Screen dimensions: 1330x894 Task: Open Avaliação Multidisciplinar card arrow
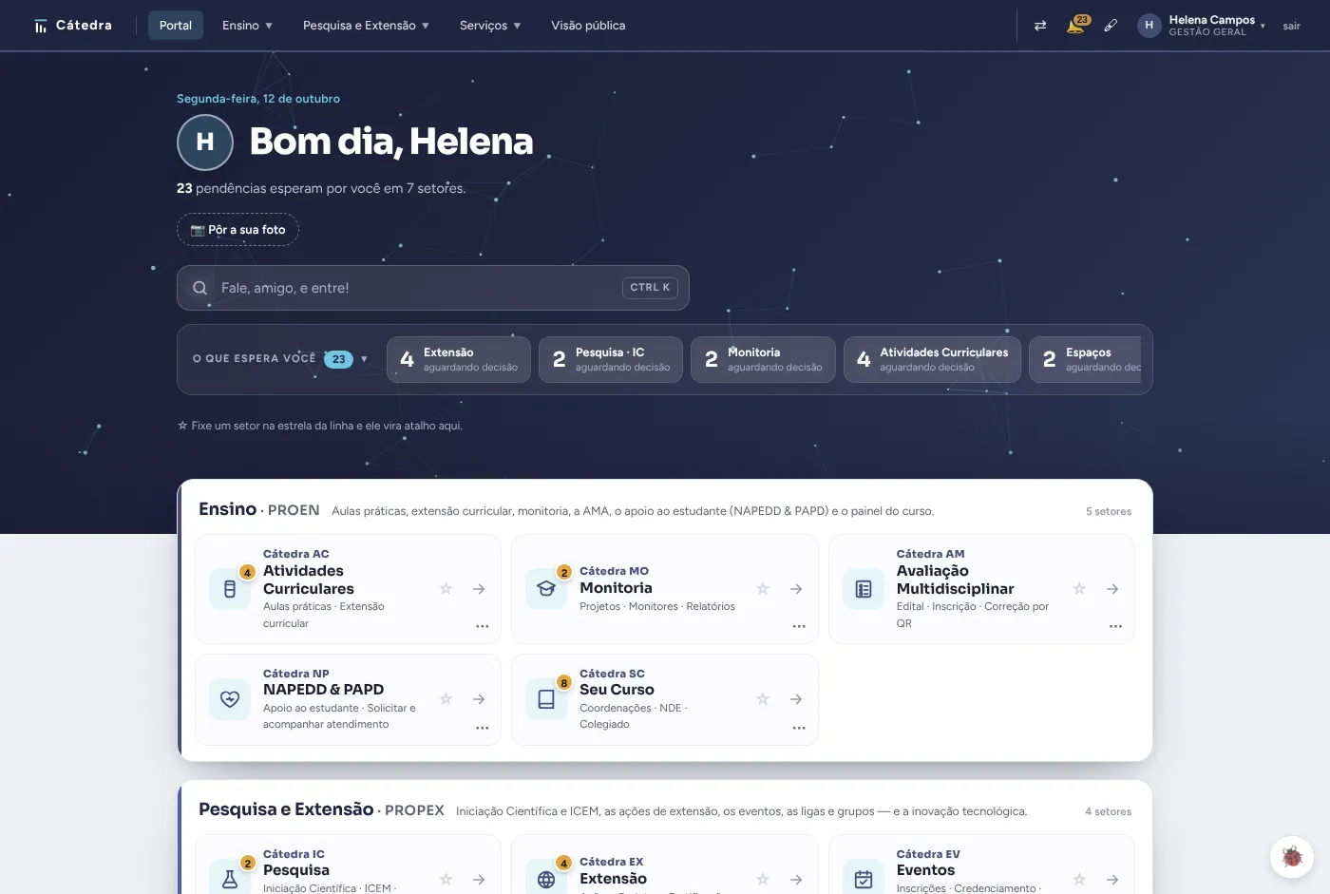(1112, 589)
